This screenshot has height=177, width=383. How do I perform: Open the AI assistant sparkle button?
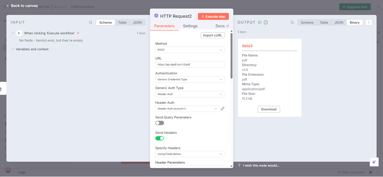374,162
